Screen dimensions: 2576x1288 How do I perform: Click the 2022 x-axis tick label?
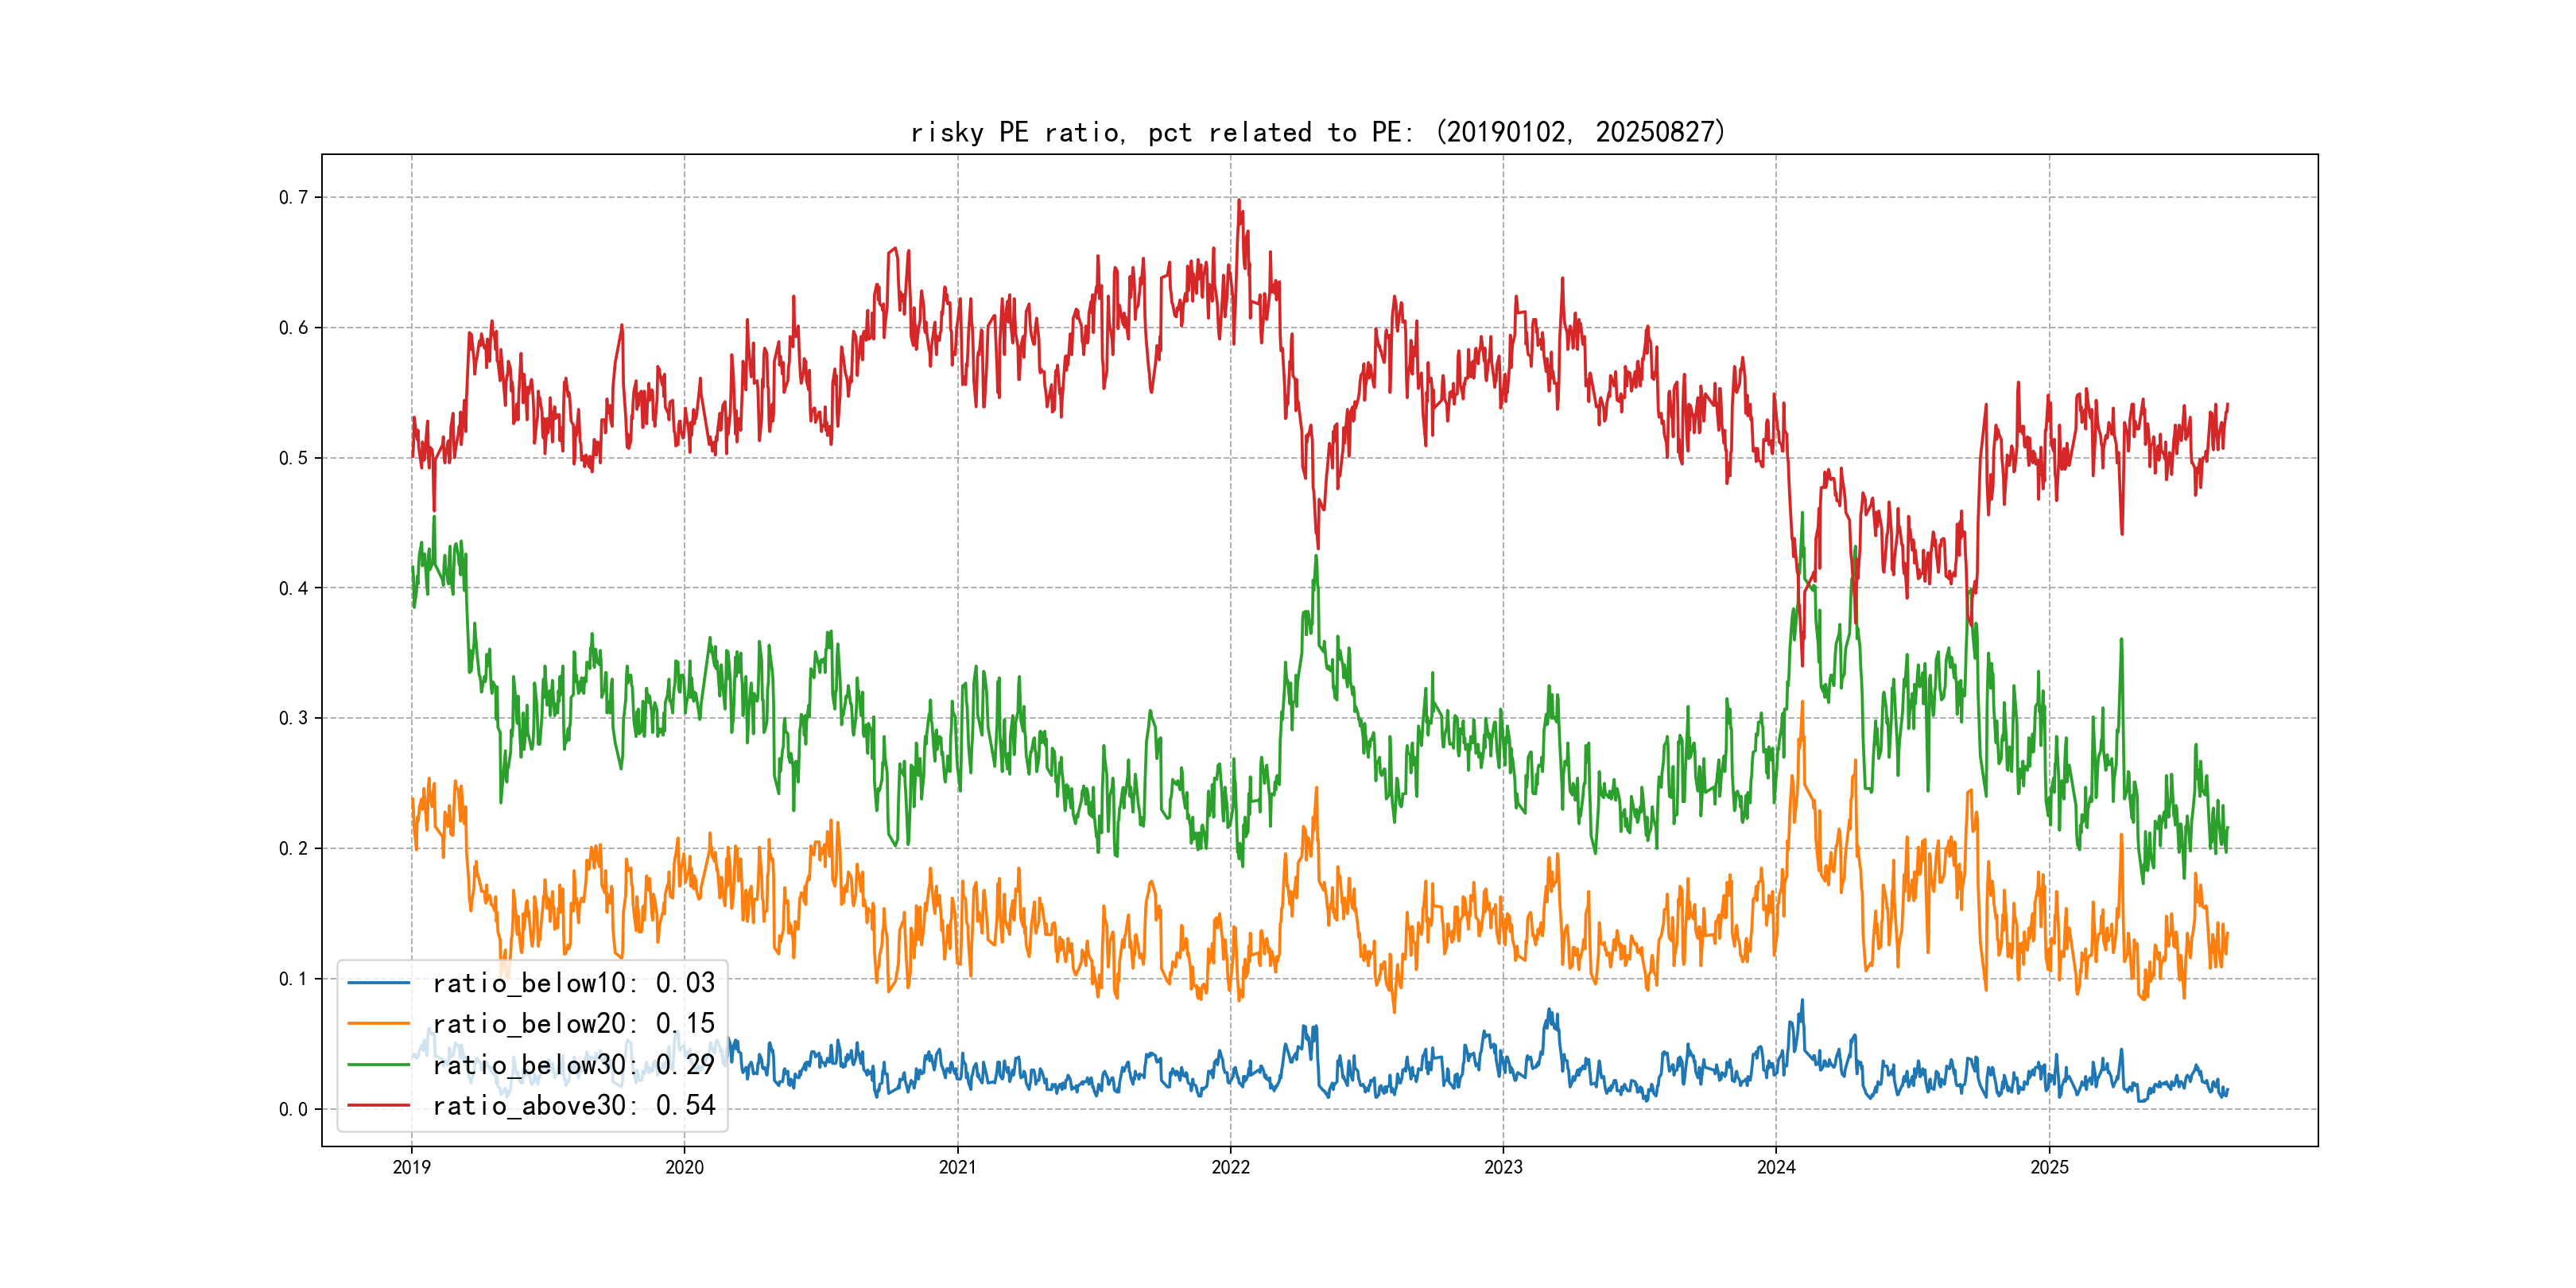tap(1230, 1167)
